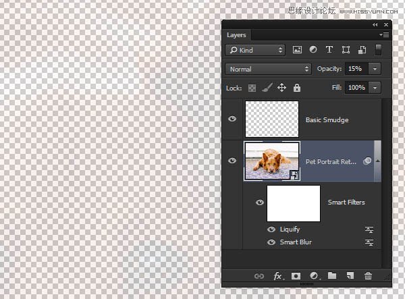The width and height of the screenshot is (405, 299).
Task: Close the Layers panel
Action: 386,25
